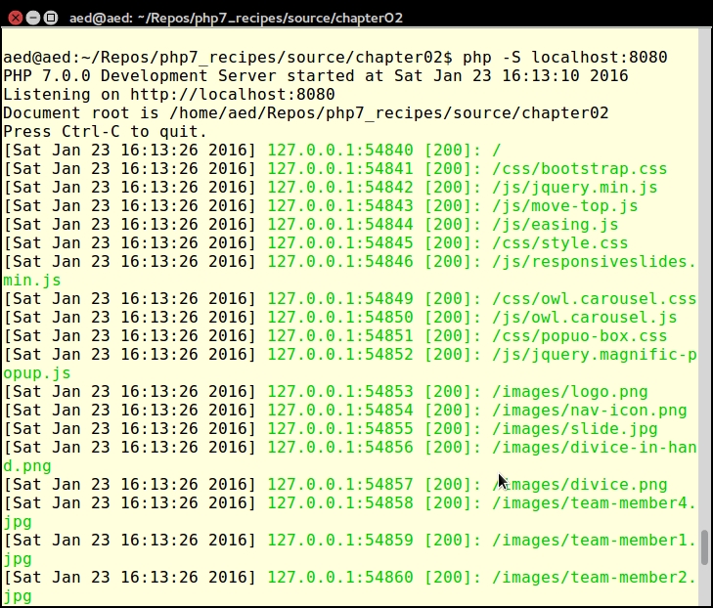The height and width of the screenshot is (608, 713).
Task: Click the /images/logo.png request path
Action: click(x=570, y=392)
